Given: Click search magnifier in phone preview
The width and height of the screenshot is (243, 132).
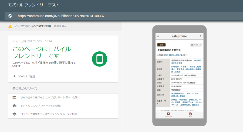Looking at the screenshot, I should tap(201, 36).
